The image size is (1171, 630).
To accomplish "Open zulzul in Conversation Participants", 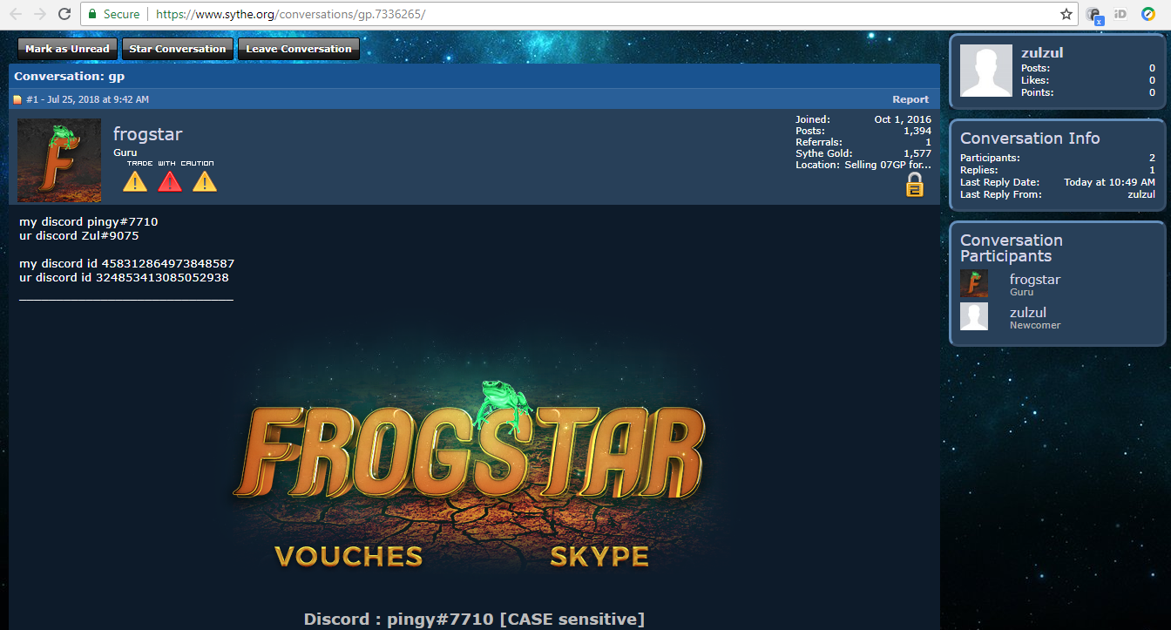I will (x=1028, y=313).
